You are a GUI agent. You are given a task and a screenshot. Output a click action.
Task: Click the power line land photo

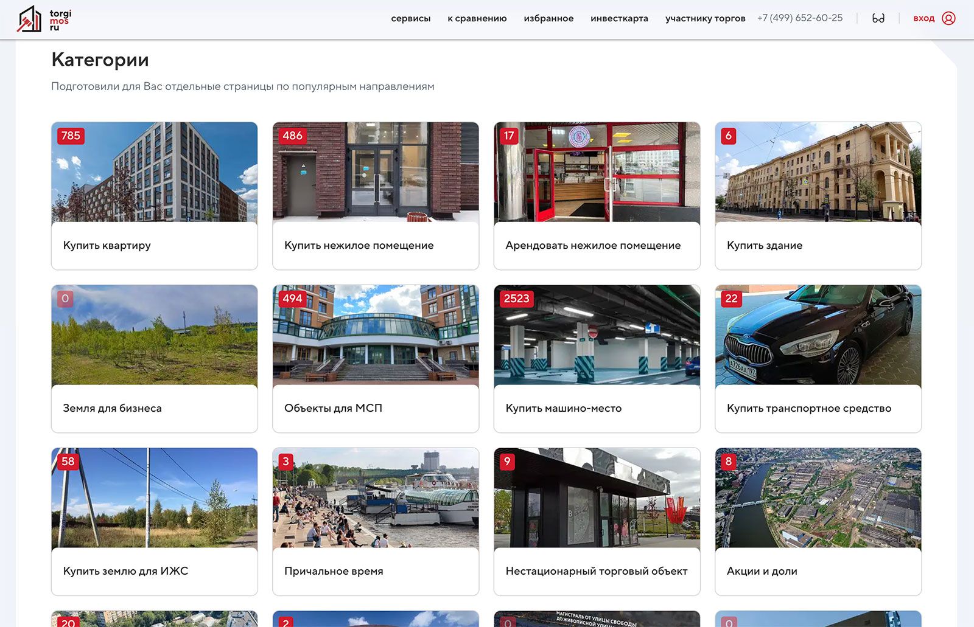(155, 498)
